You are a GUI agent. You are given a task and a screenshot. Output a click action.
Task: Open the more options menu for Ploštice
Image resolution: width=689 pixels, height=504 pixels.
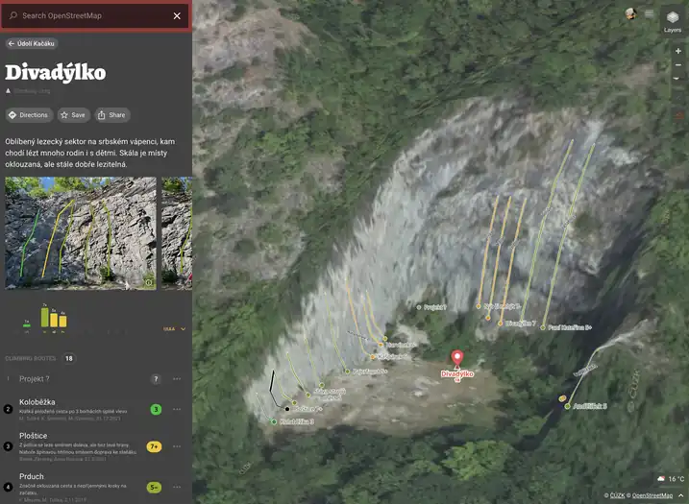pos(177,446)
